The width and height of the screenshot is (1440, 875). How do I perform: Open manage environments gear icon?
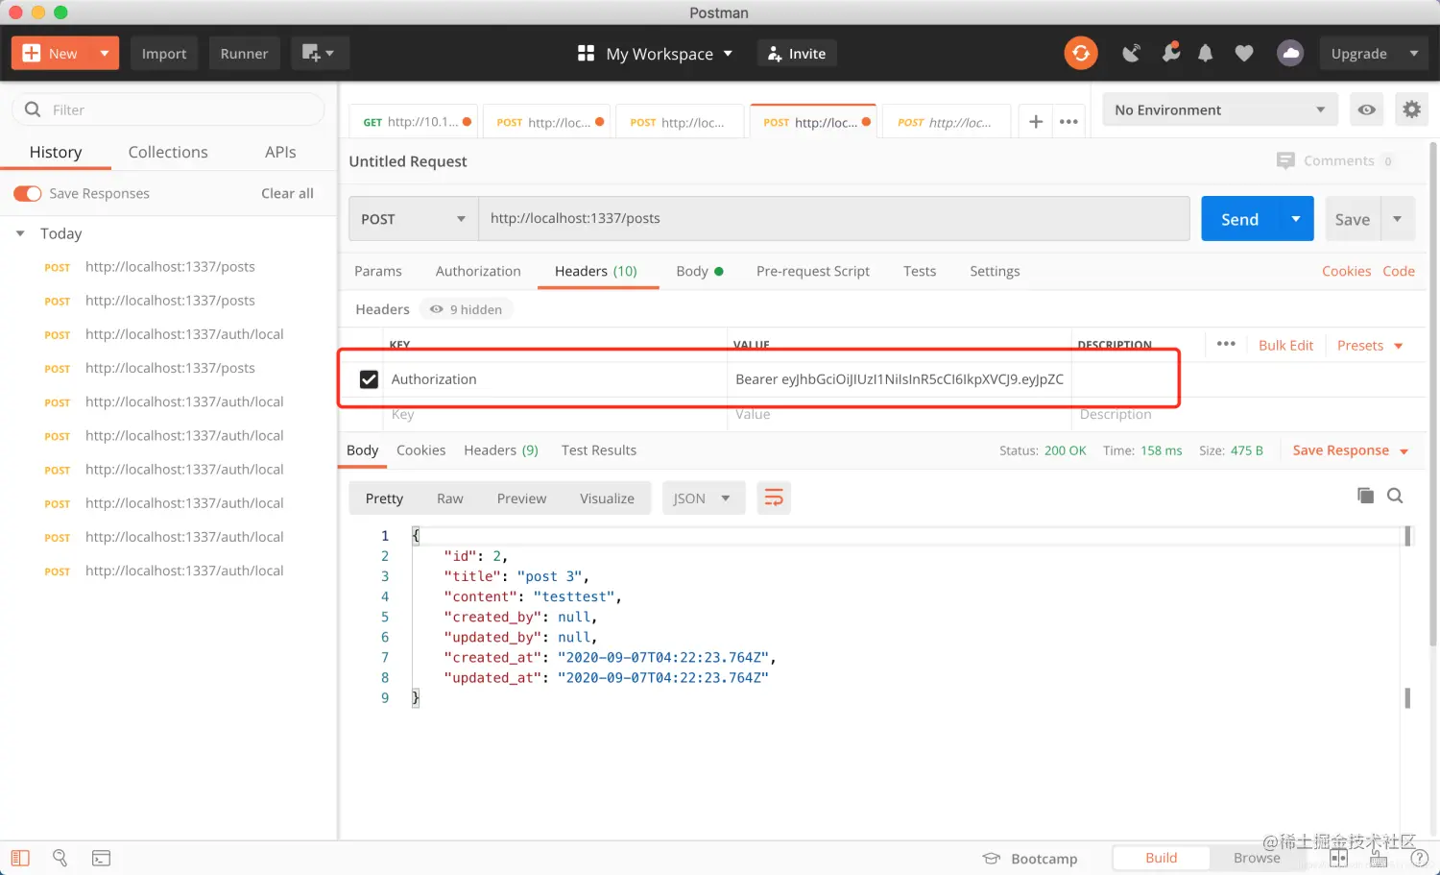1411,109
